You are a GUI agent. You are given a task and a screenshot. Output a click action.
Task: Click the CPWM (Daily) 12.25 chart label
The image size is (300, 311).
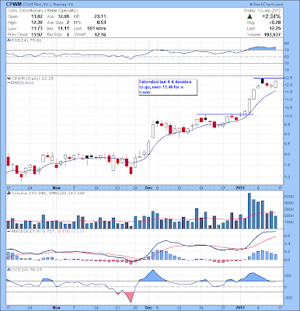pos(32,79)
